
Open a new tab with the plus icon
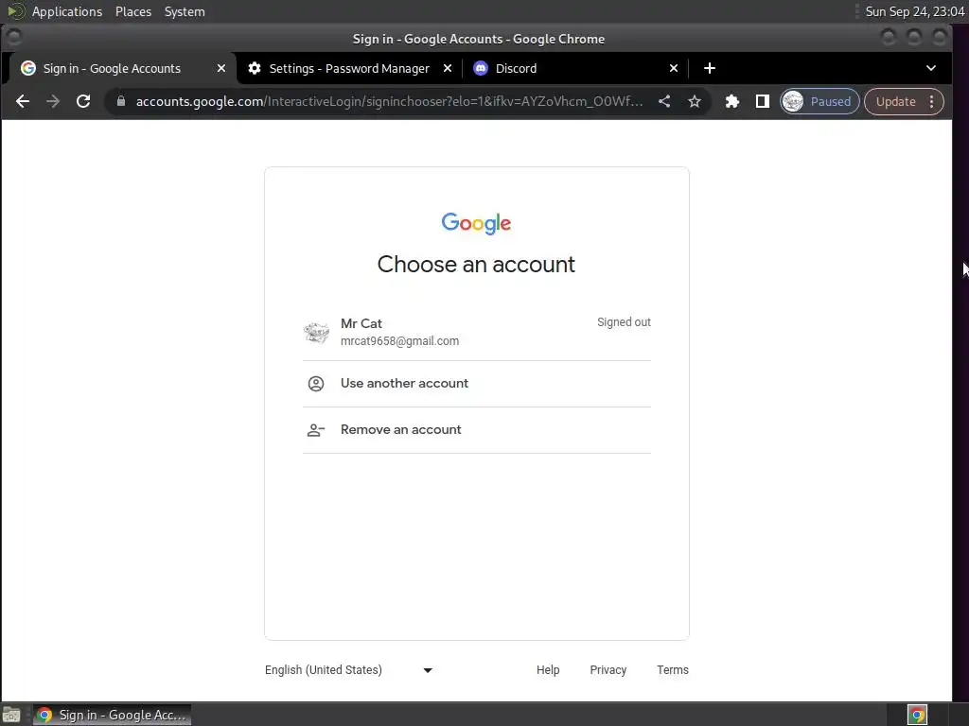point(710,68)
